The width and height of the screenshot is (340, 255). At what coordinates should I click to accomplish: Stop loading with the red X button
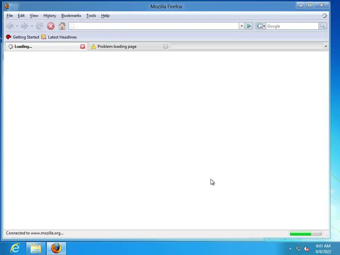point(51,26)
